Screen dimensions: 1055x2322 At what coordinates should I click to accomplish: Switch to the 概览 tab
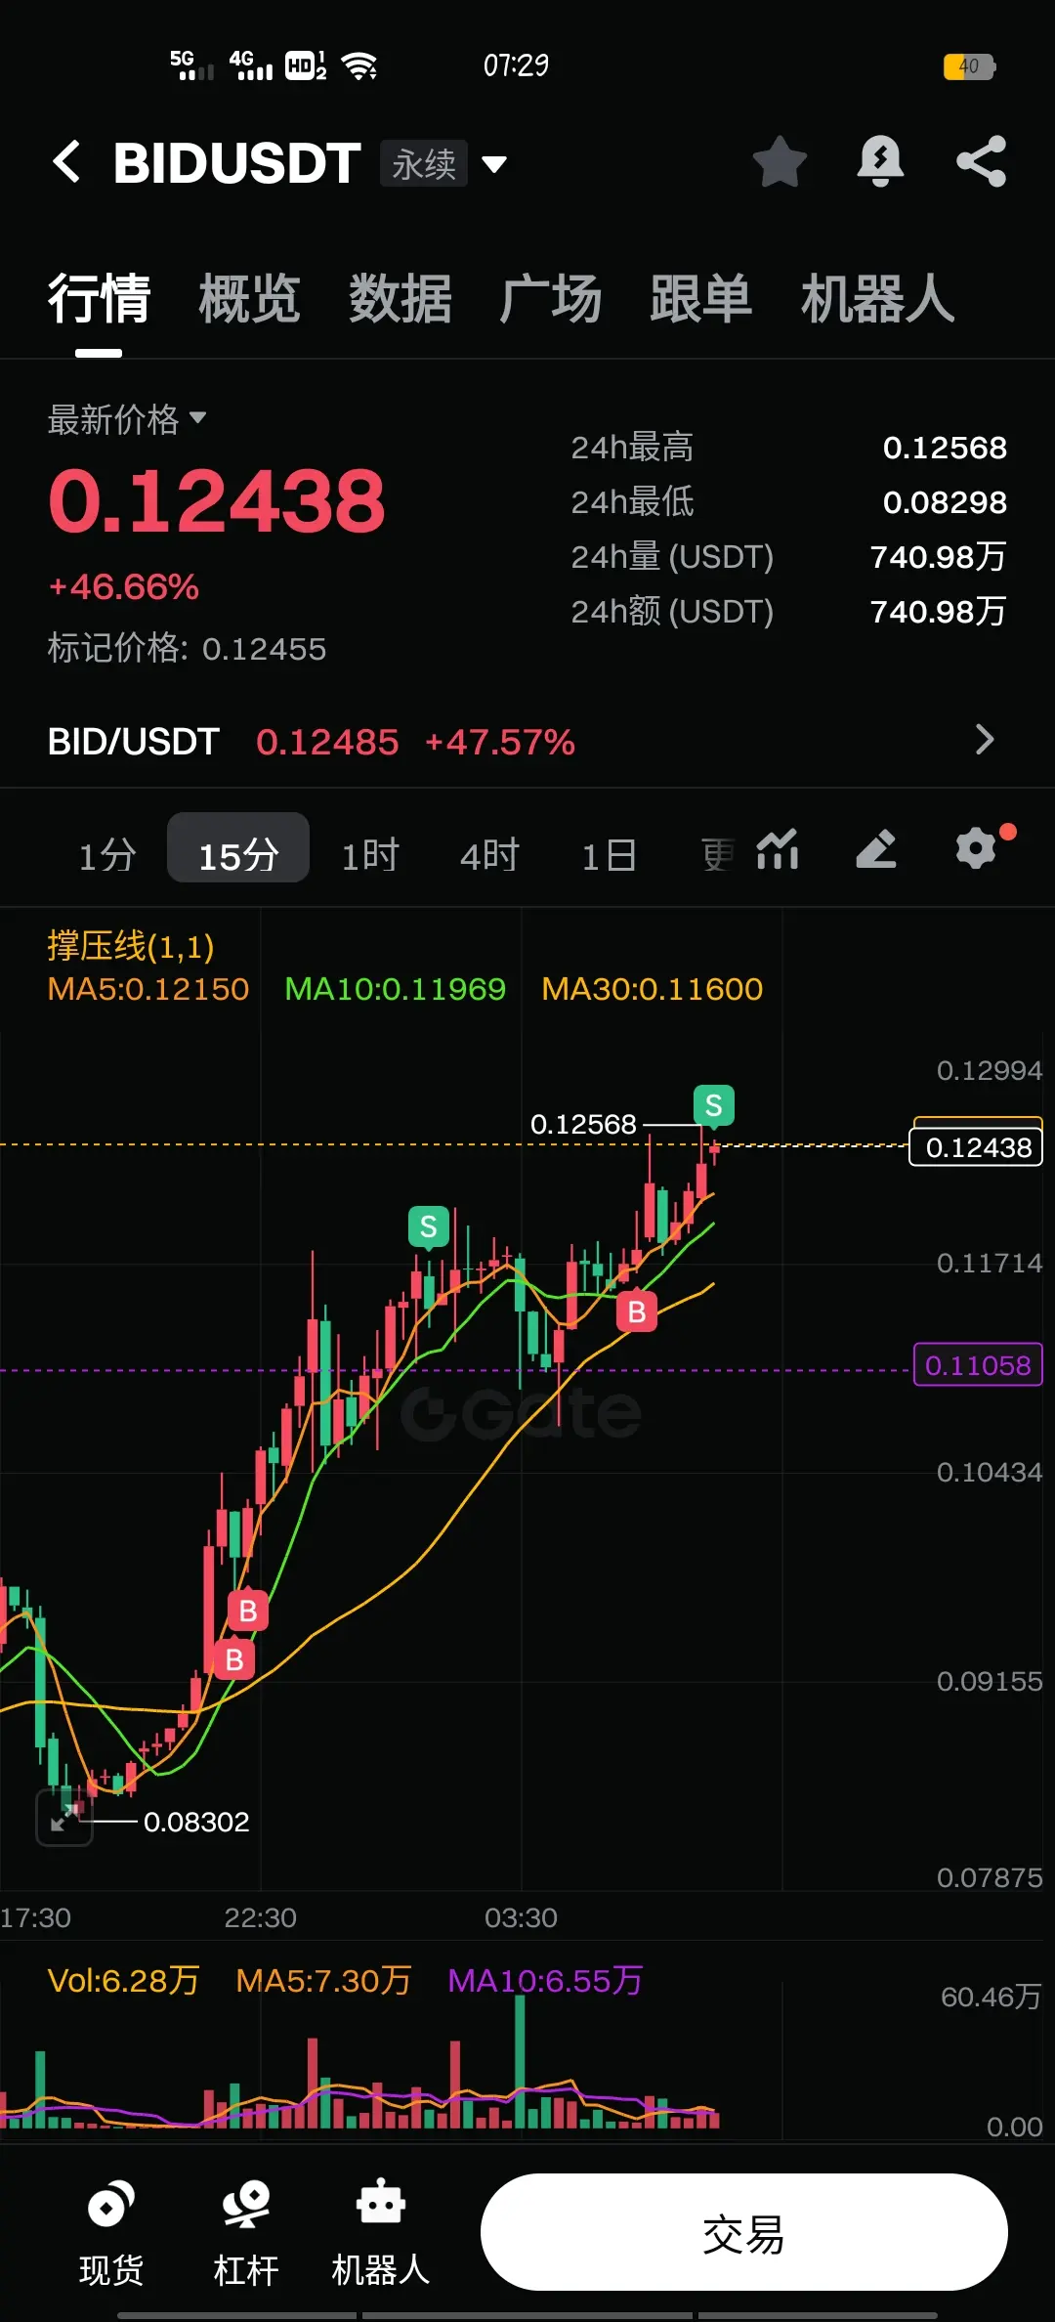[x=249, y=298]
